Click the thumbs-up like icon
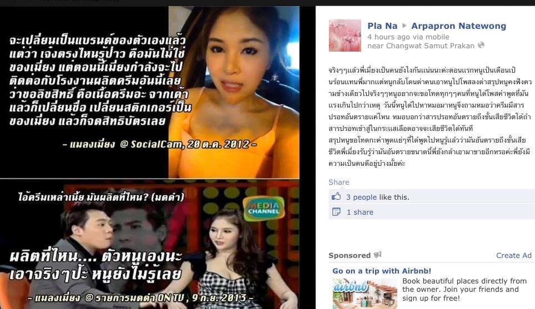The width and height of the screenshot is (535, 309). 336,196
